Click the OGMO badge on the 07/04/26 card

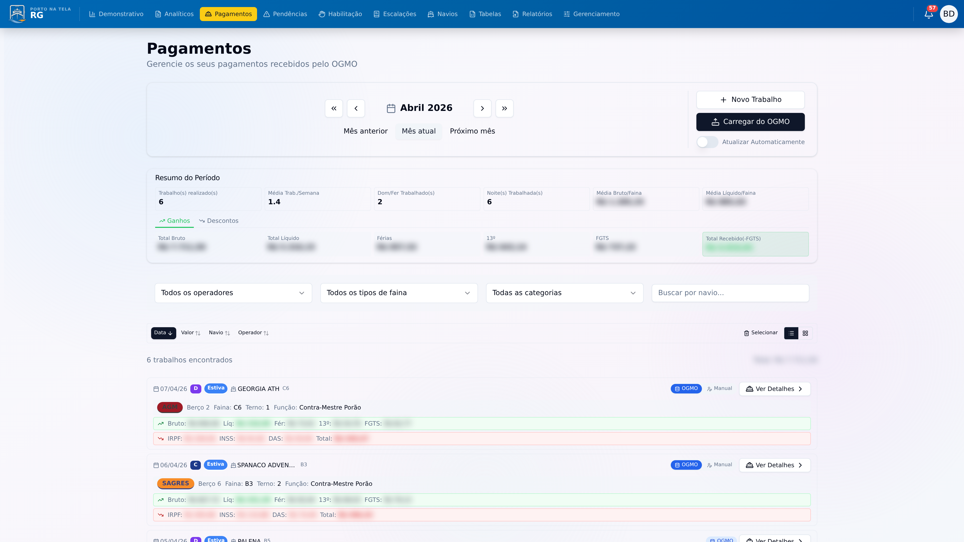686,389
